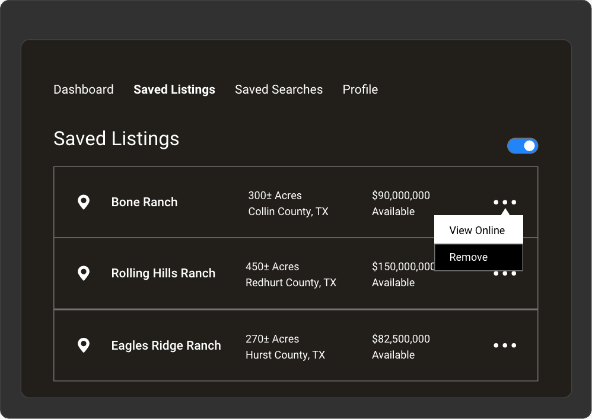Go to the Saved Searches tab
This screenshot has height=419, width=592.
pos(279,89)
